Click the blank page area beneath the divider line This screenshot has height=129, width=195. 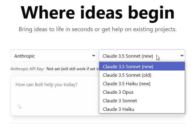pyautogui.click(x=97, y=126)
